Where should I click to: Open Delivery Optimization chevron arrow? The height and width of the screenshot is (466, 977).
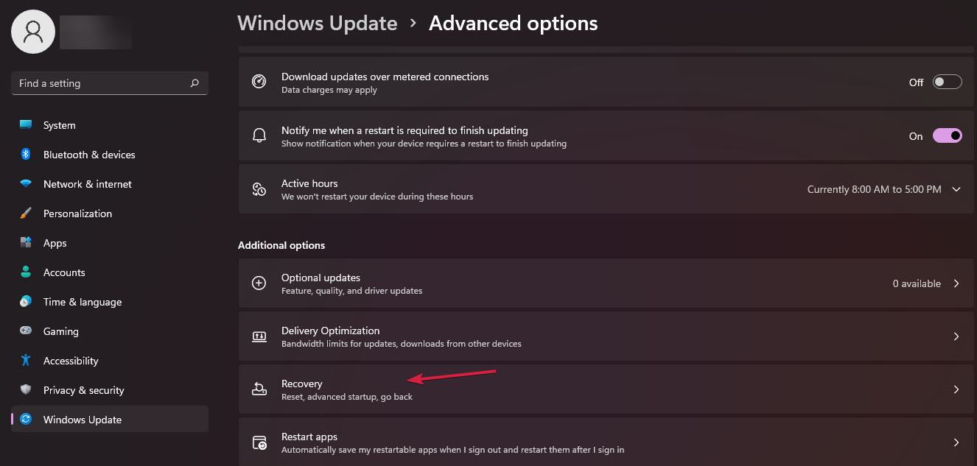pyautogui.click(x=956, y=336)
